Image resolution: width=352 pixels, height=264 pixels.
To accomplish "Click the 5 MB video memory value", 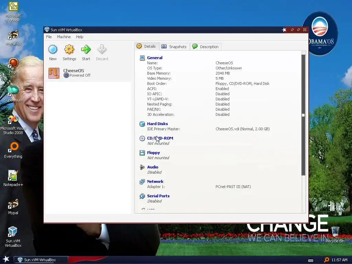I will tap(220, 78).
